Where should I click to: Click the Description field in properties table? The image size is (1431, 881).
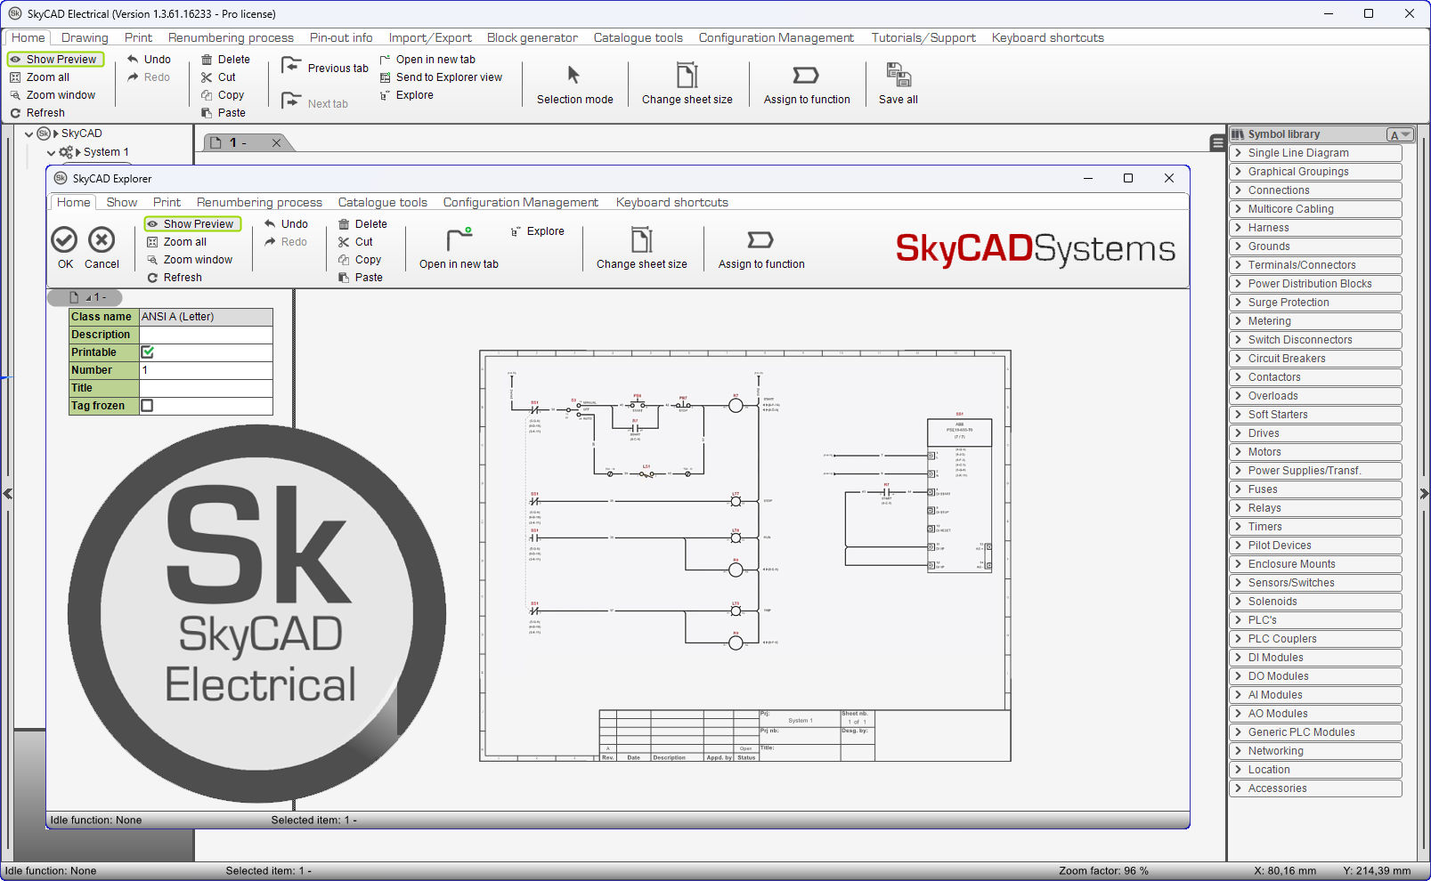206,335
